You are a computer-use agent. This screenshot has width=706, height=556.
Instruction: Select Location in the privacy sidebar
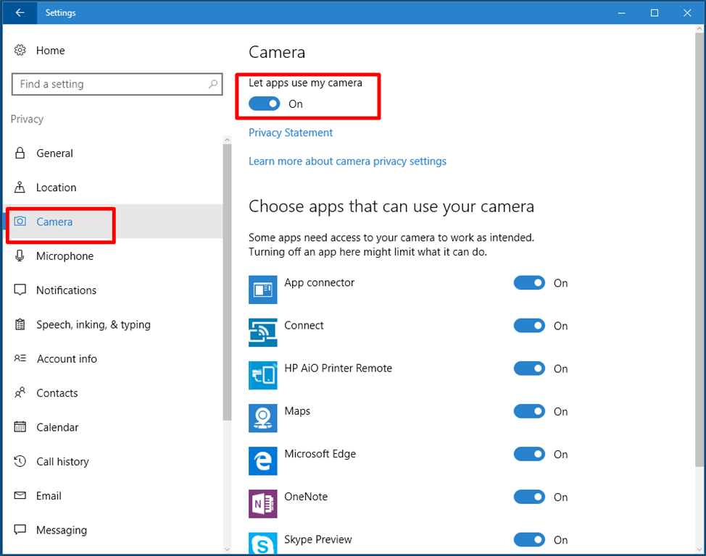[56, 188]
